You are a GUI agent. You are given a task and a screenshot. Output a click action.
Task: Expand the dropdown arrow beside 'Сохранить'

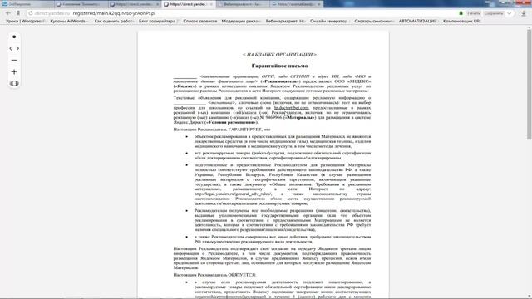click(x=509, y=13)
